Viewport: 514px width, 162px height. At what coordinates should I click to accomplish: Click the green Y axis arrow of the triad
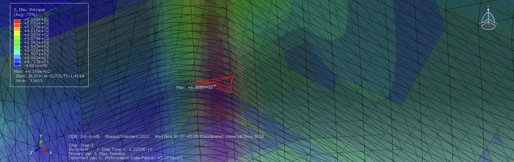pos(41,143)
